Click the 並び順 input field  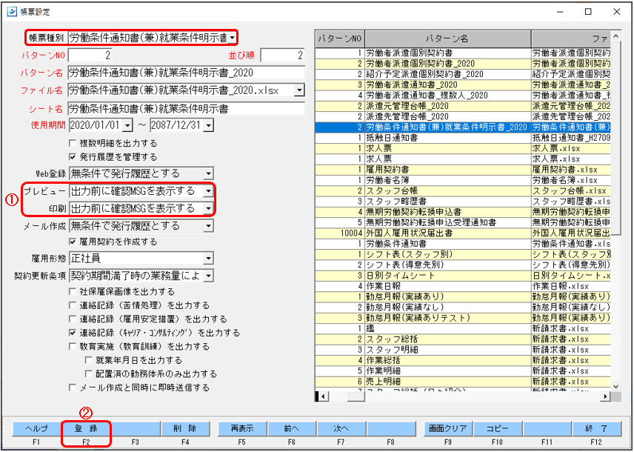(283, 55)
